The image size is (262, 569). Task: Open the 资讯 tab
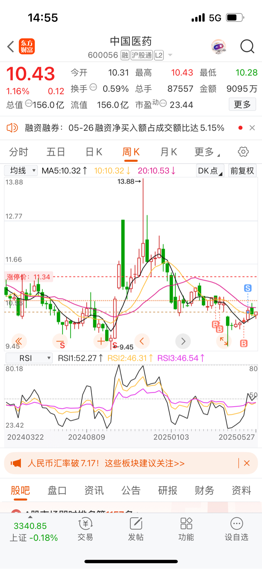pyautogui.click(x=94, y=490)
